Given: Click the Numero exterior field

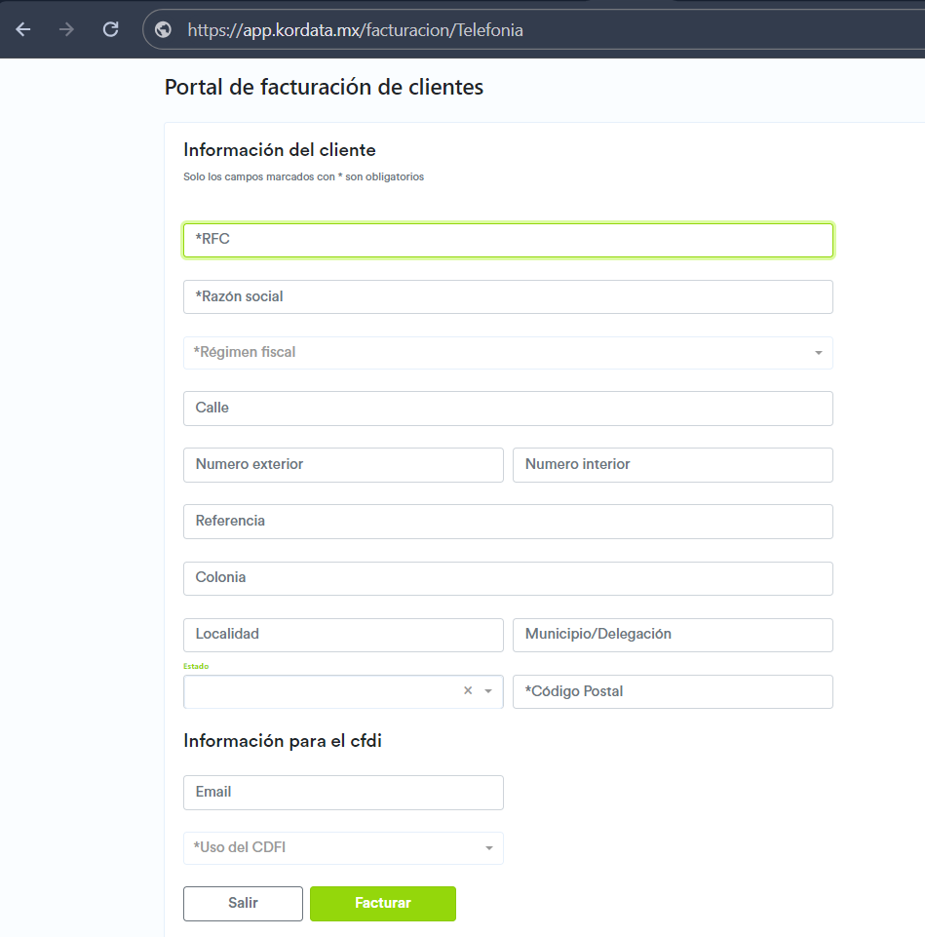Looking at the screenshot, I should [x=343, y=465].
